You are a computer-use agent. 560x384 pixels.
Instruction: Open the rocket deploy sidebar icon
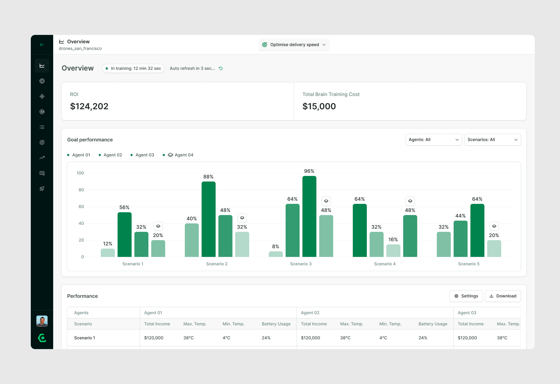coord(42,188)
